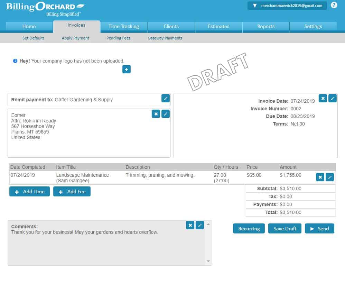Click the Subtotal value $3,510.00
The width and height of the screenshot is (345, 286).
coord(290,188)
